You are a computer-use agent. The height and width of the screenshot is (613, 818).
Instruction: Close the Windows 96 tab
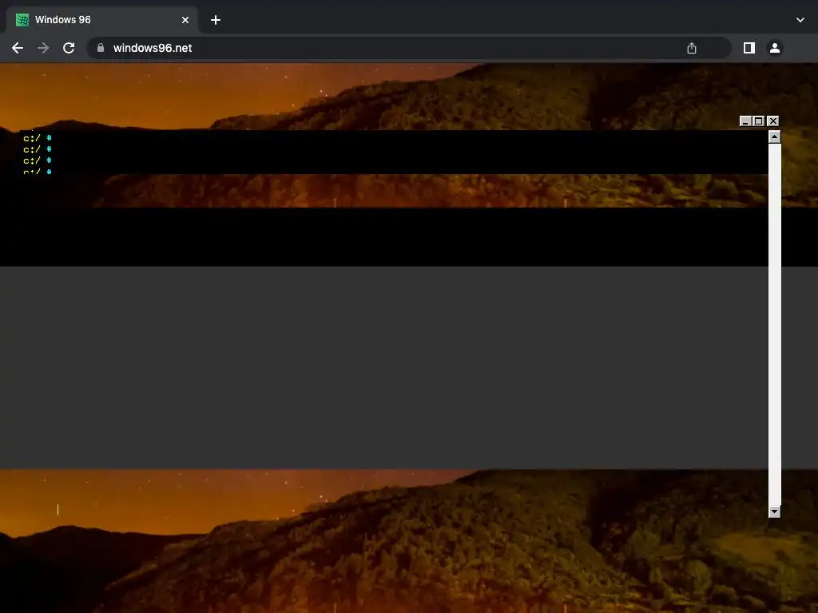[x=185, y=20]
